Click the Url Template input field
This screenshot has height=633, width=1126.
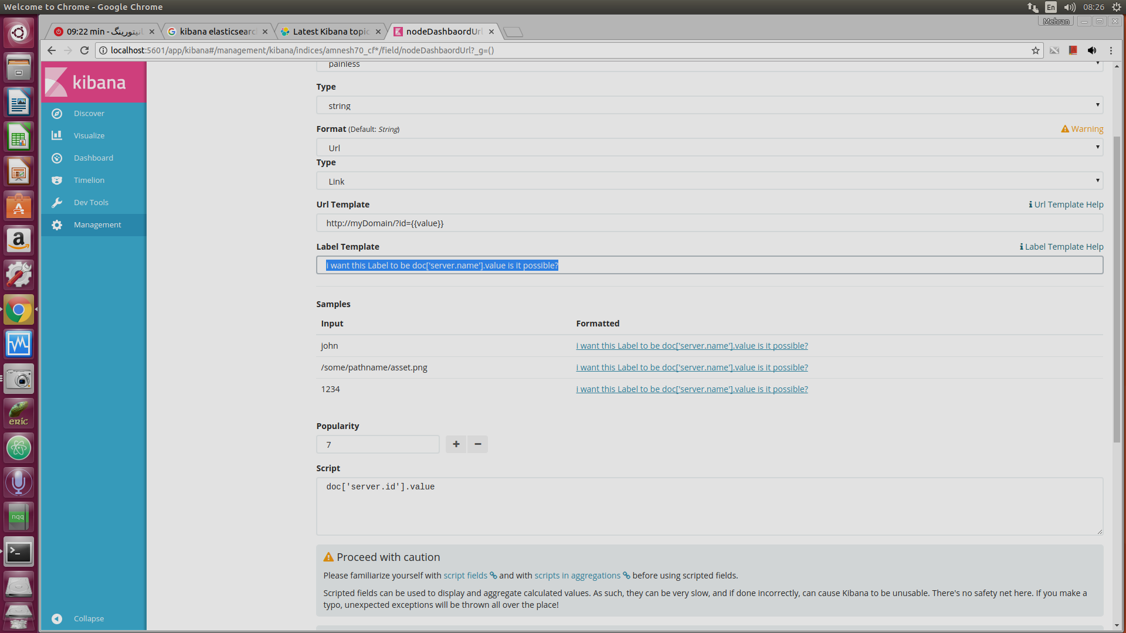point(709,223)
